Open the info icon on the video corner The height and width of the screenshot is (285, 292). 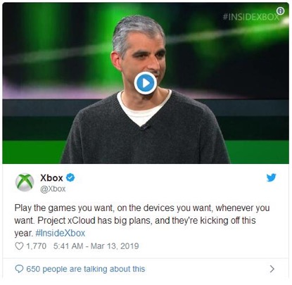click(280, 11)
